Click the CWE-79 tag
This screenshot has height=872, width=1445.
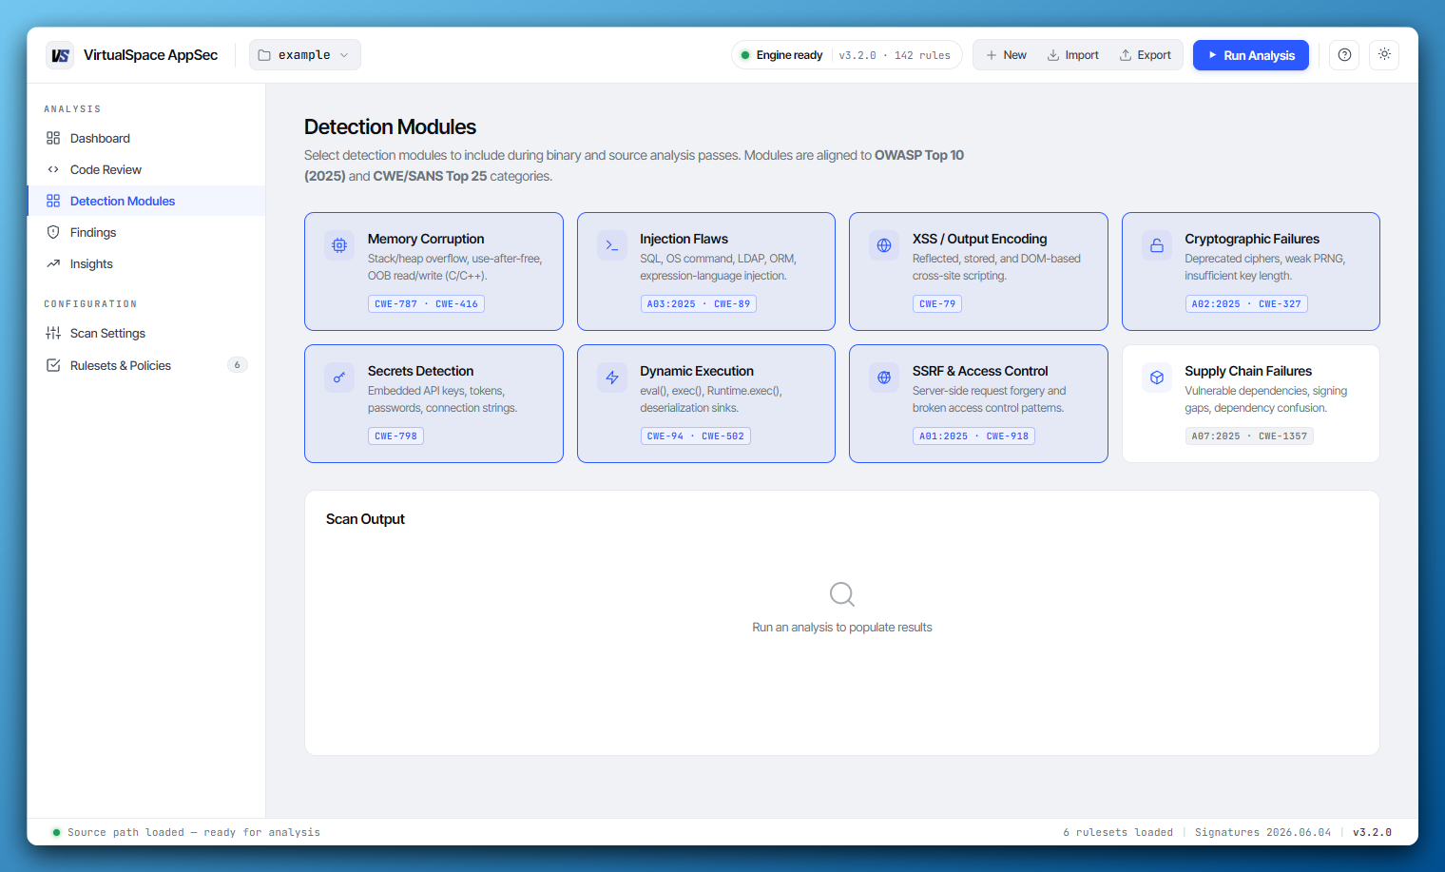tap(937, 304)
